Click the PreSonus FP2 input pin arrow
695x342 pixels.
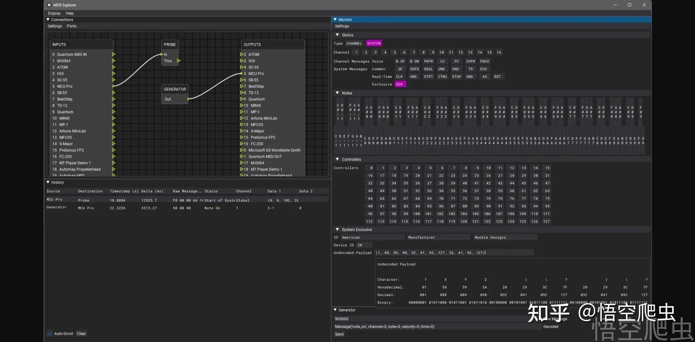click(x=113, y=150)
